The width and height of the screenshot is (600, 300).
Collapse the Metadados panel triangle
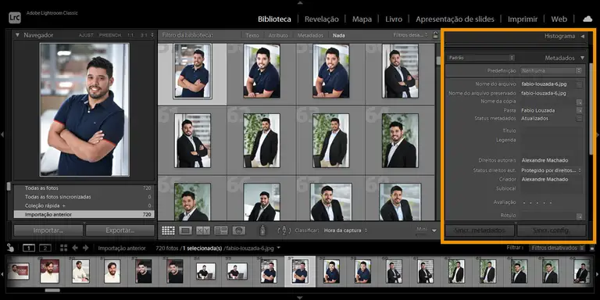[x=582, y=58]
